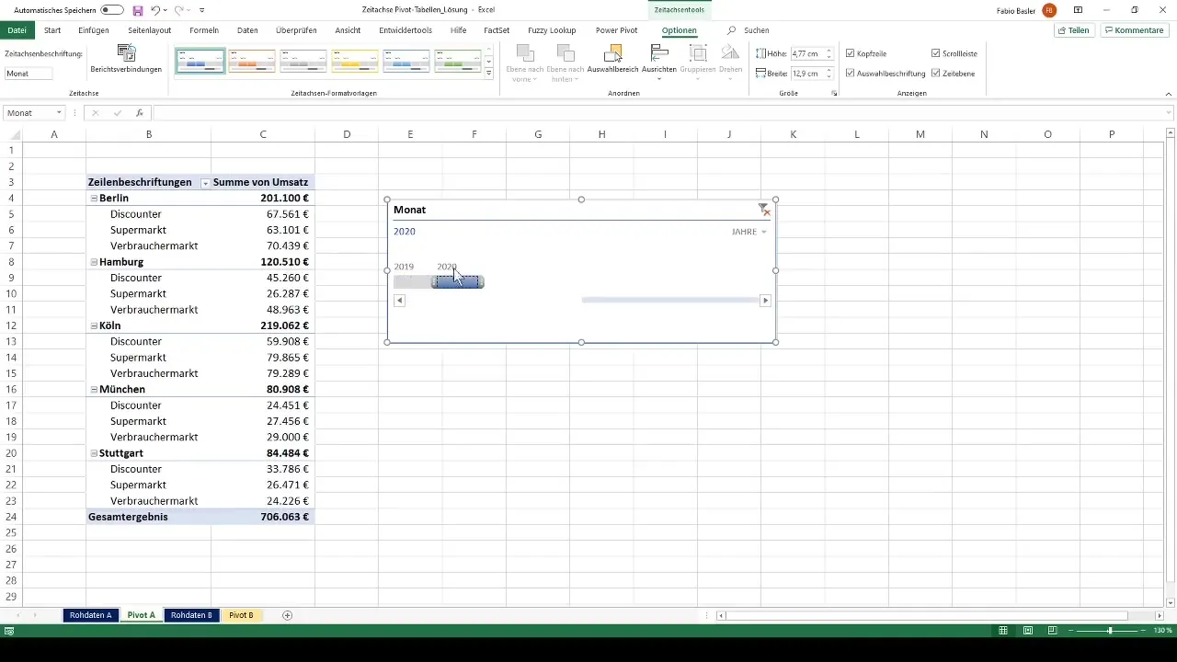This screenshot has width=1177, height=662.
Task: Select the gray timeline style thumbnail
Action: click(x=303, y=61)
